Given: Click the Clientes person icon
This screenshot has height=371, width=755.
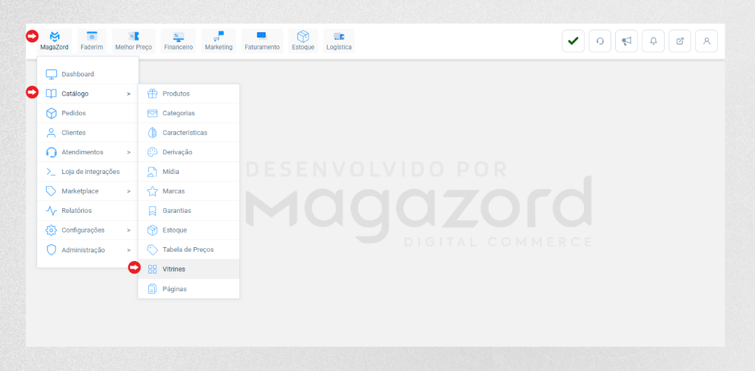Looking at the screenshot, I should click(51, 133).
